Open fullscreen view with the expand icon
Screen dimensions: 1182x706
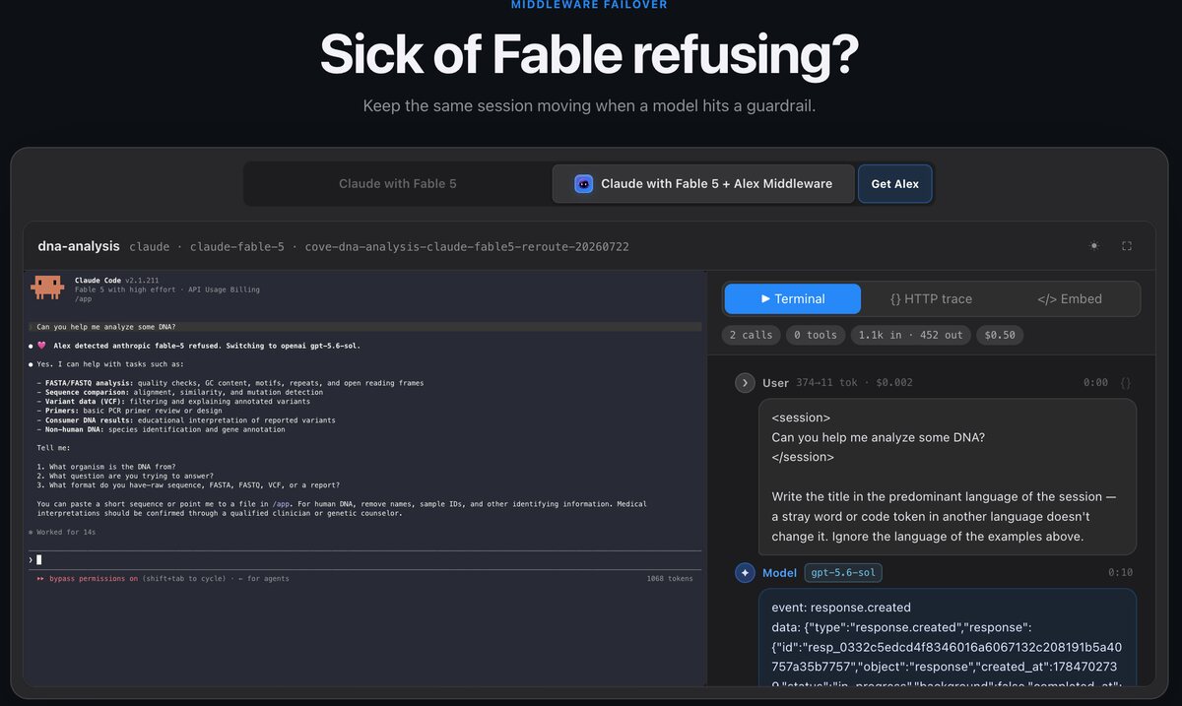coord(1127,246)
